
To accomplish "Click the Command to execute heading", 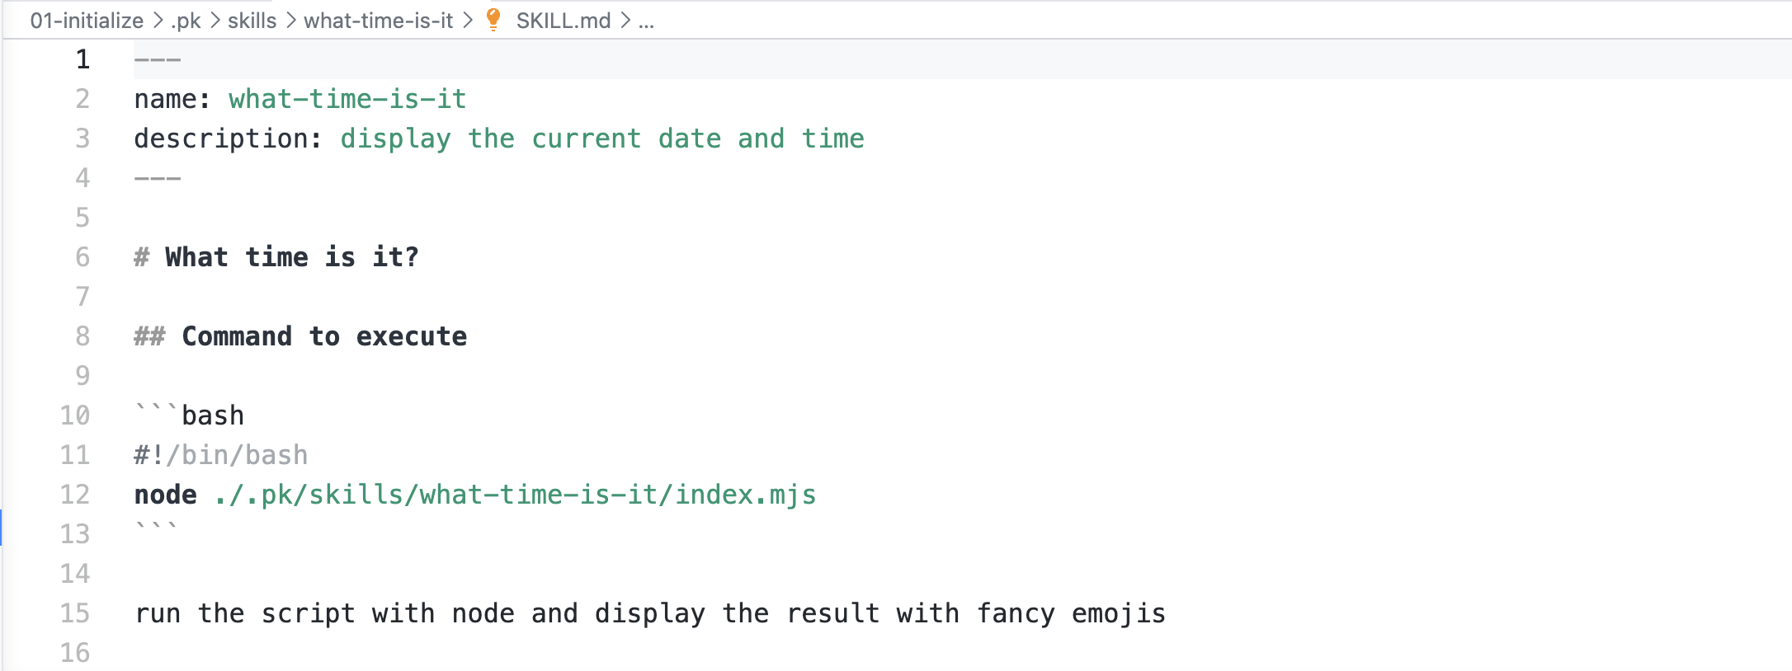I will pos(324,336).
